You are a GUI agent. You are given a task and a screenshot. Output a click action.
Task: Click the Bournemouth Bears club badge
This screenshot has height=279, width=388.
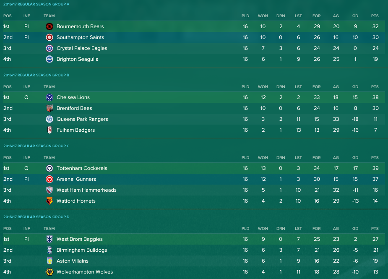49,26
